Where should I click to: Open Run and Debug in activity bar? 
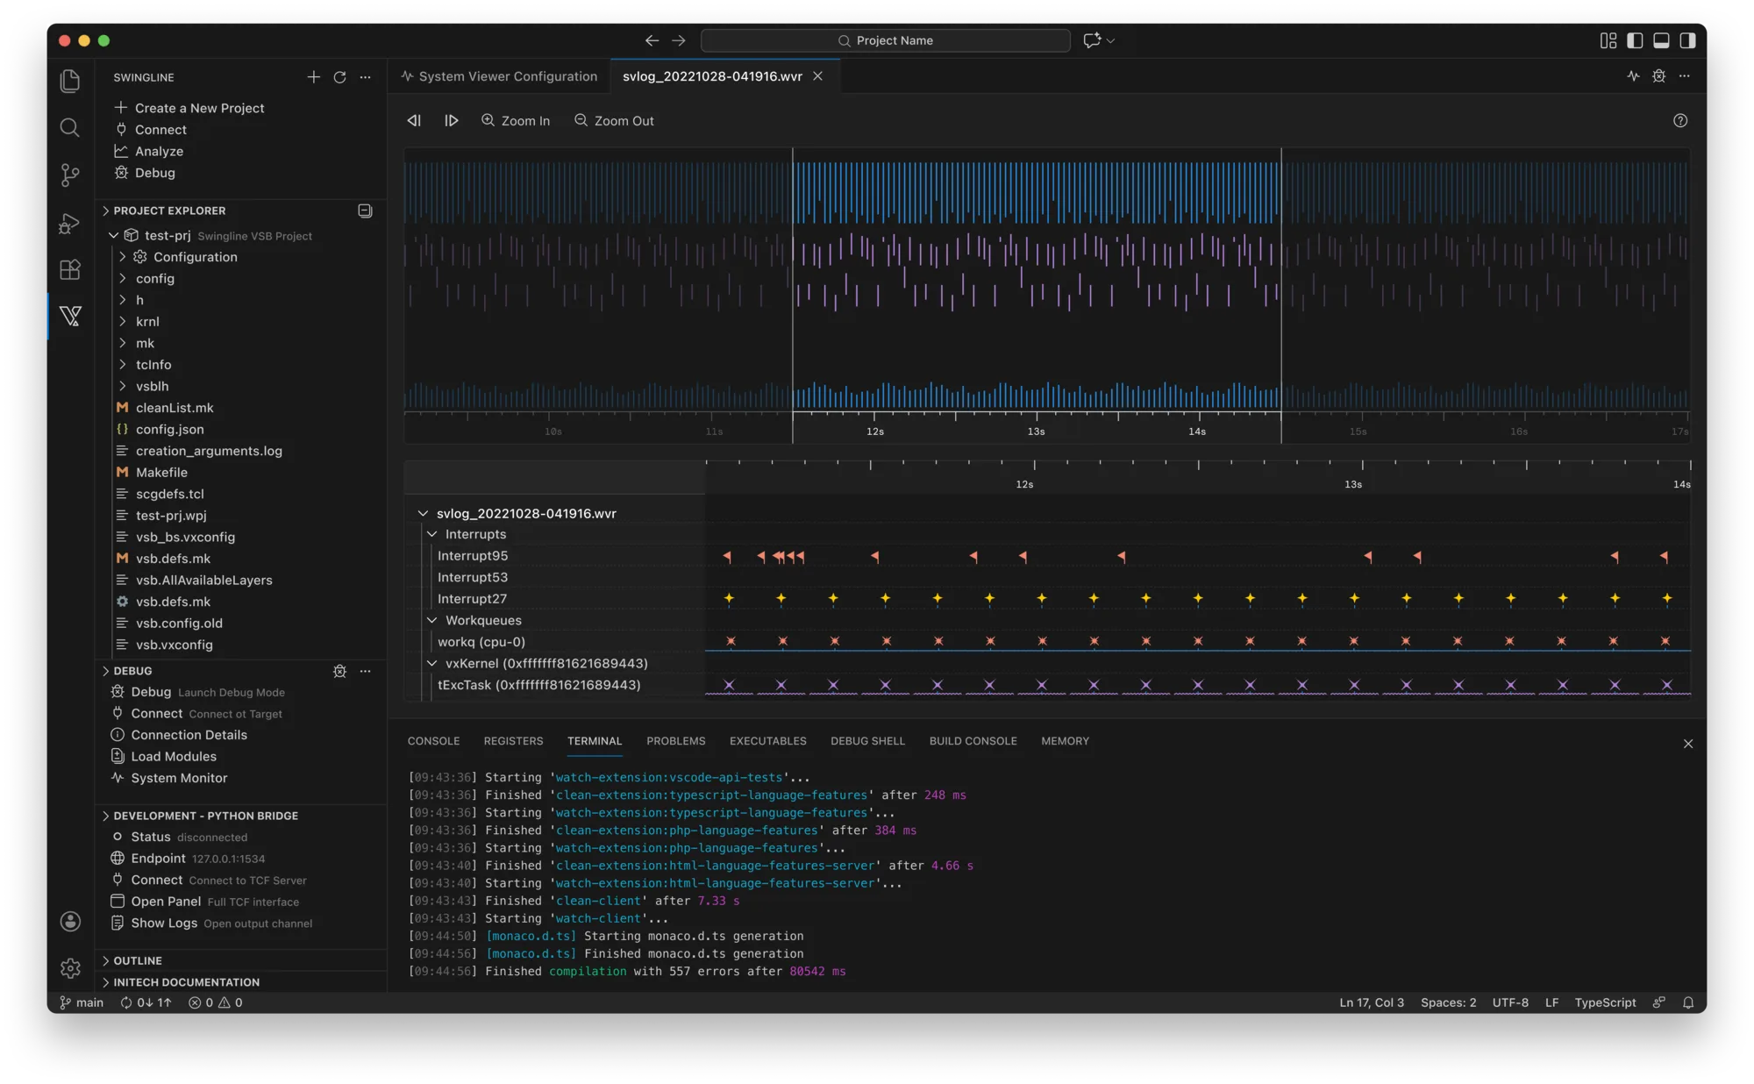70,223
